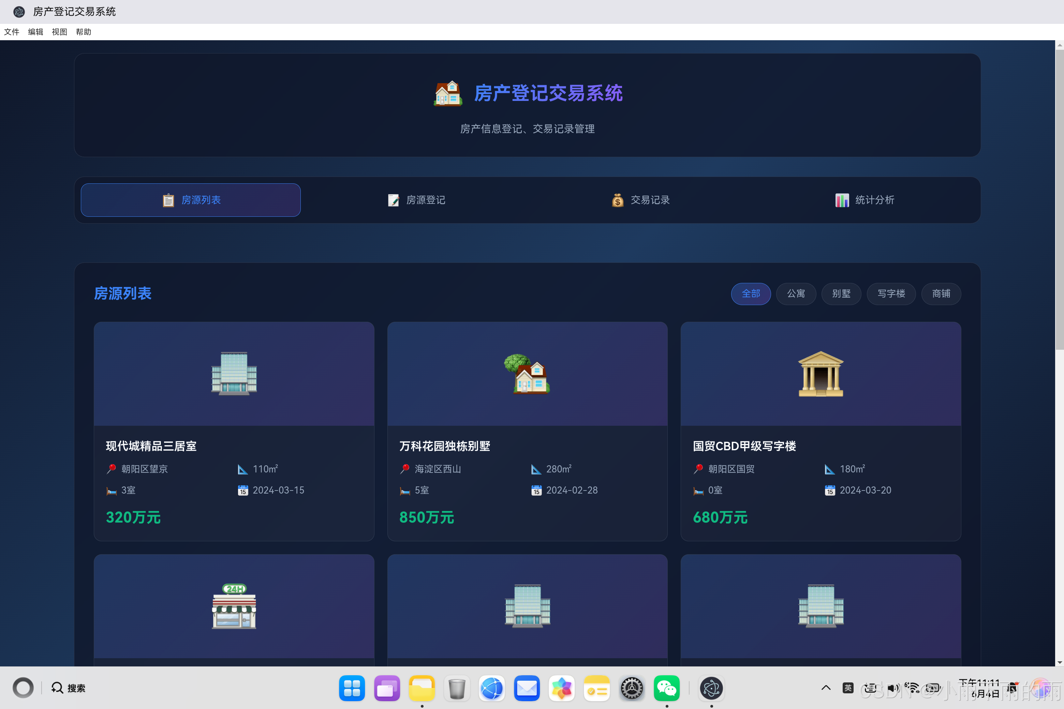Screen dimensions: 1064x709
Task: Select the 全部 filter pill
Action: click(x=751, y=294)
